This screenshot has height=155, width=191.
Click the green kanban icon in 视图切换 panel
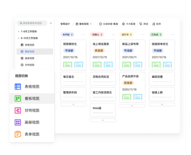coord(18,99)
